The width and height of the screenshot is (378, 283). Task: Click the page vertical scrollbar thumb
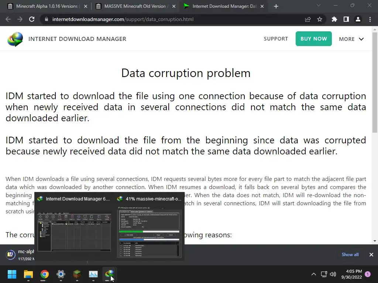point(375,82)
